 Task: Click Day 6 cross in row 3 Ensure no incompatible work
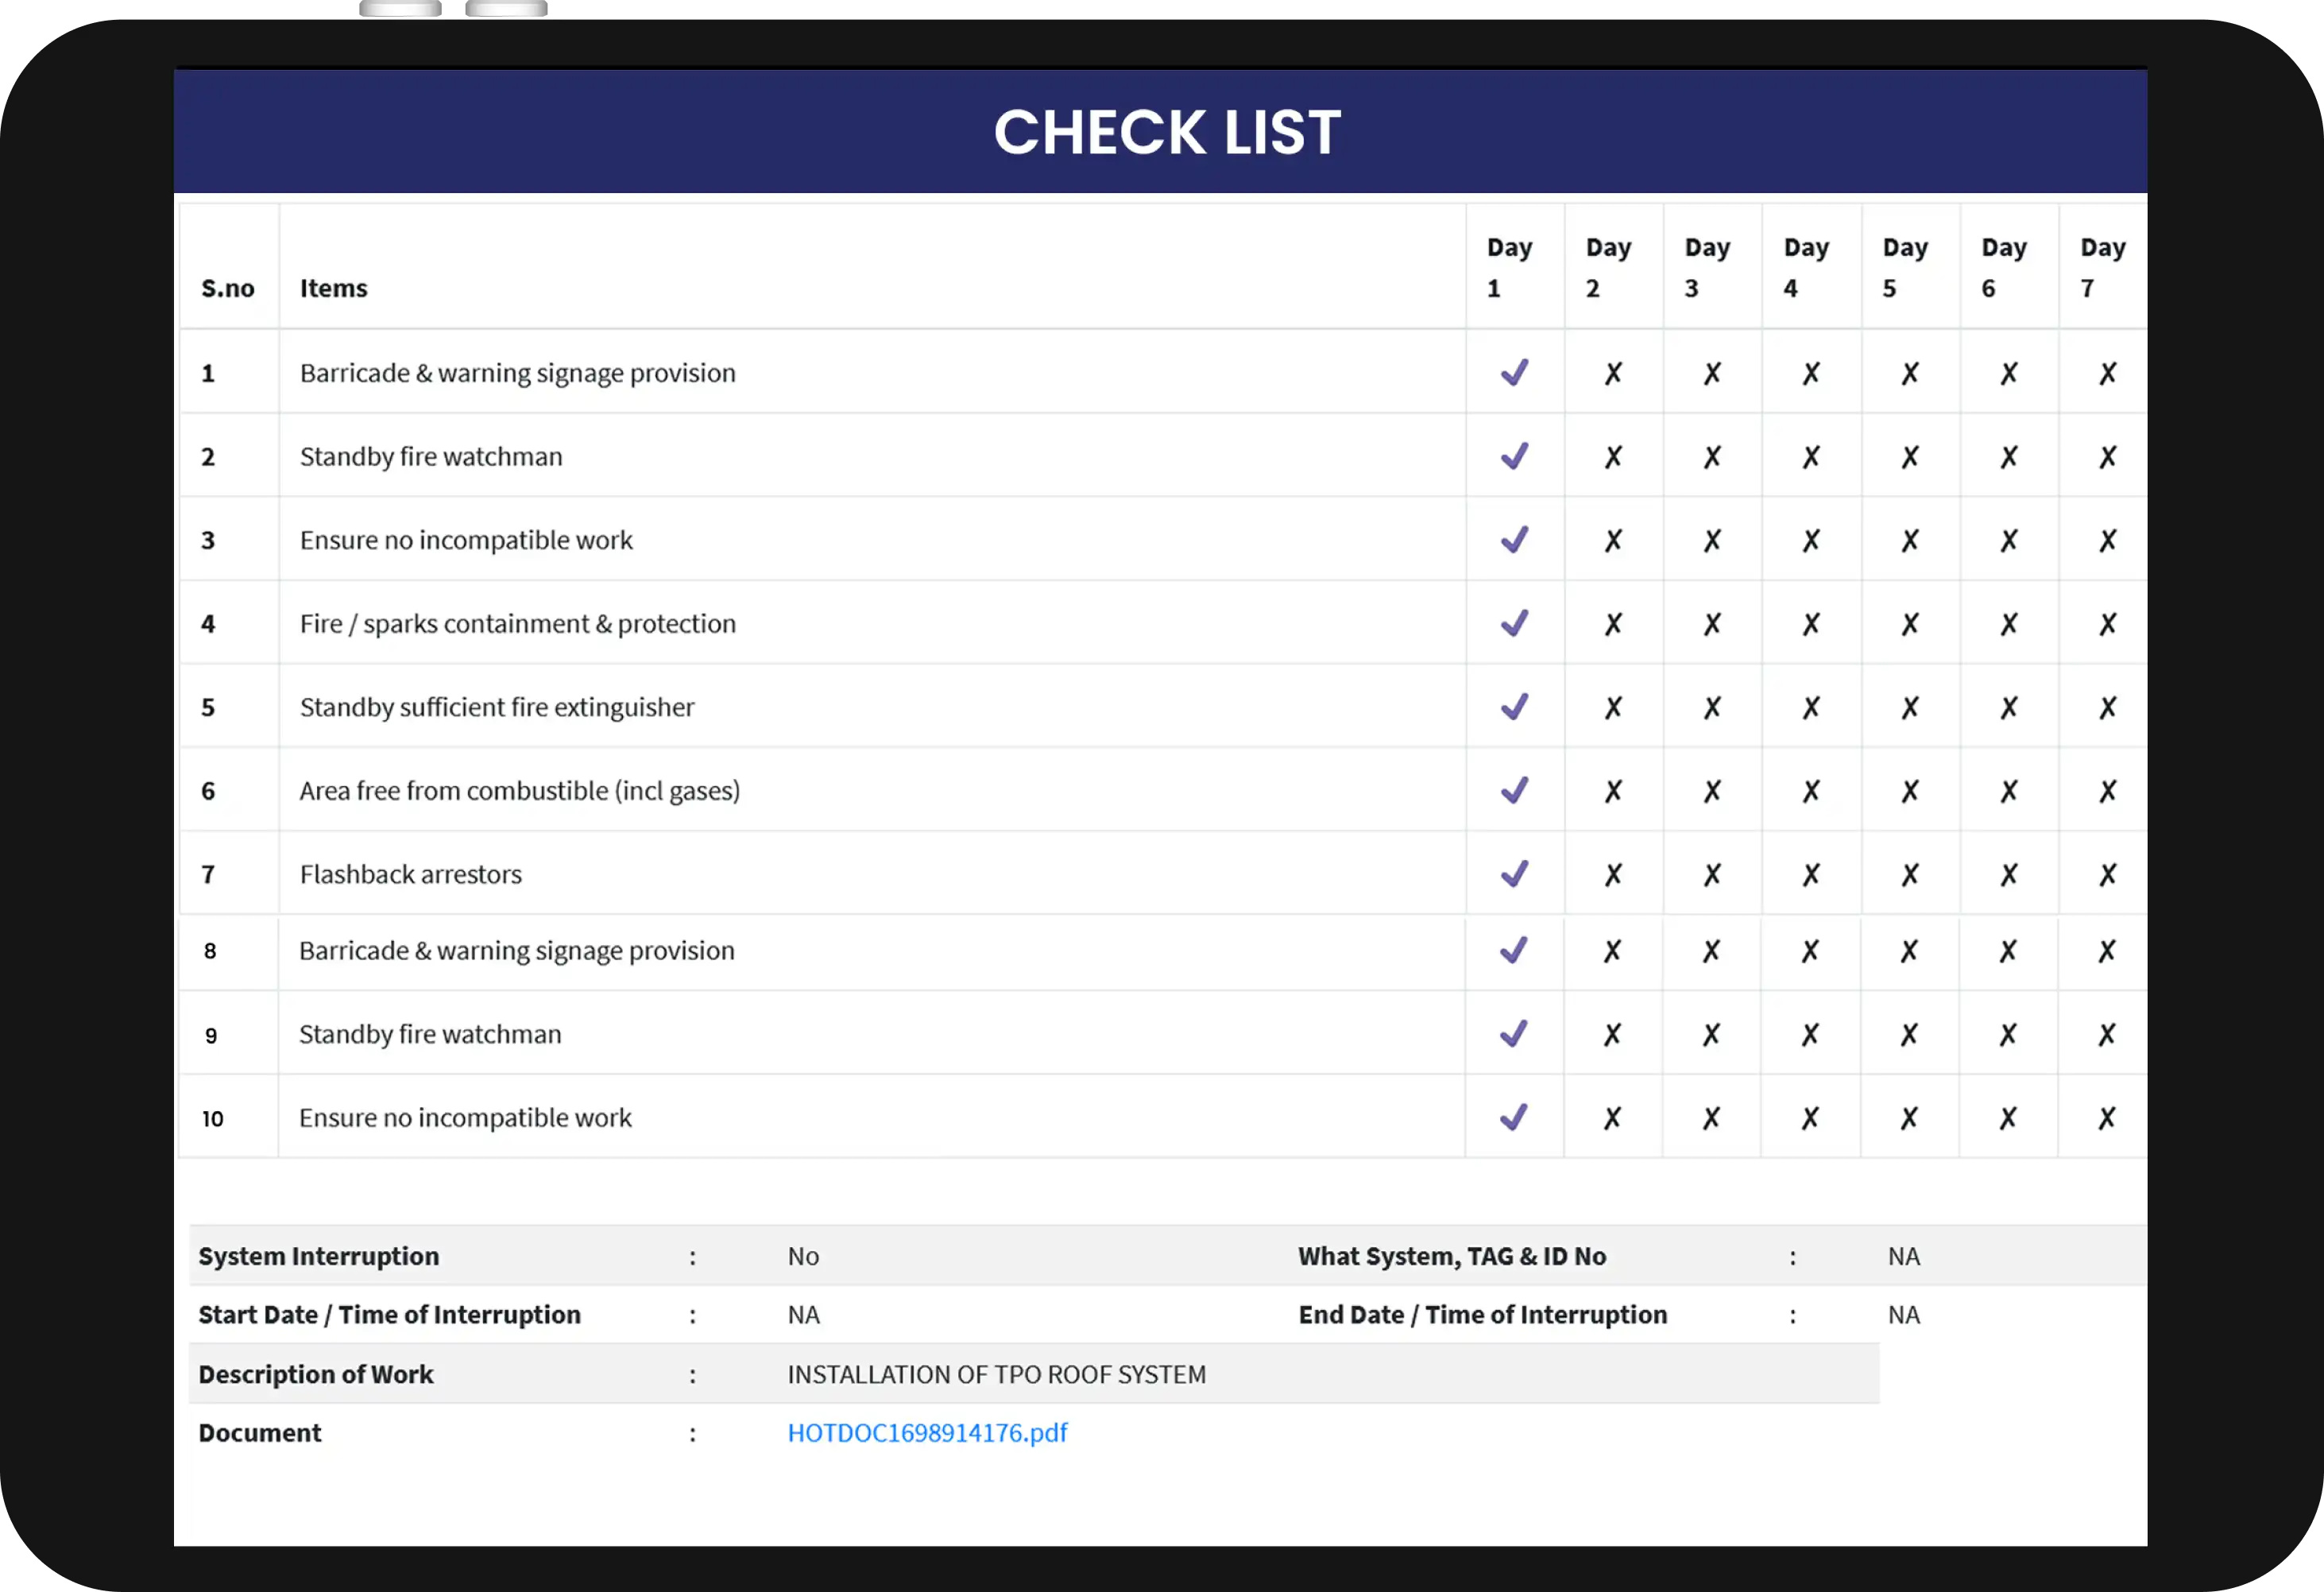2009,540
